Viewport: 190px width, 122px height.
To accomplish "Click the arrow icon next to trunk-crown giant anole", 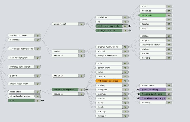I will pos(130,26).
